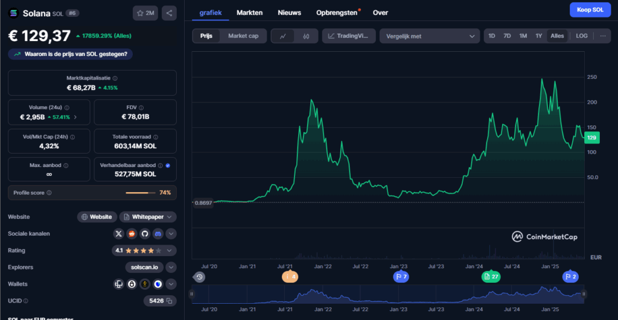This screenshot has height=320, width=618.
Task: Select line chart type
Action: click(283, 36)
